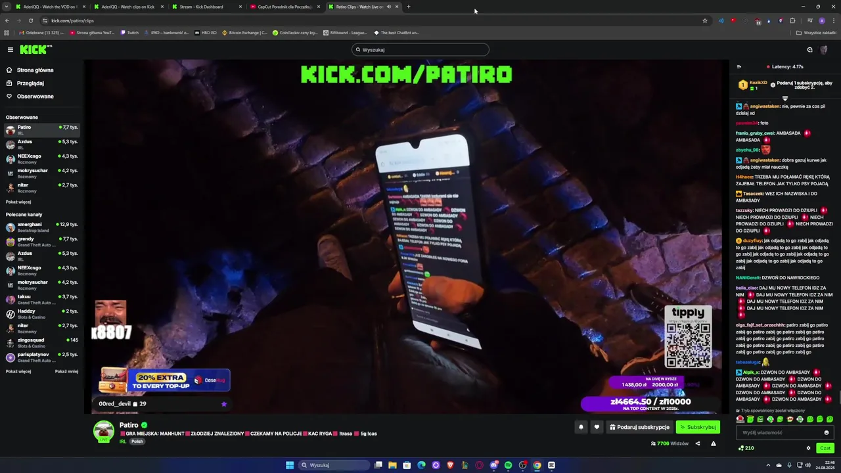Open the Chrome media controls icon

pyautogui.click(x=810, y=20)
